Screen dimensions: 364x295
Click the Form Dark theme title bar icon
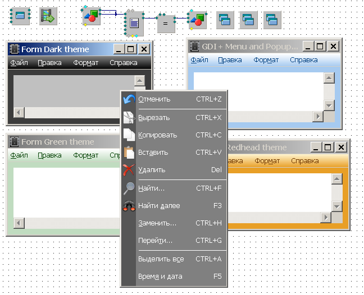click(x=14, y=49)
